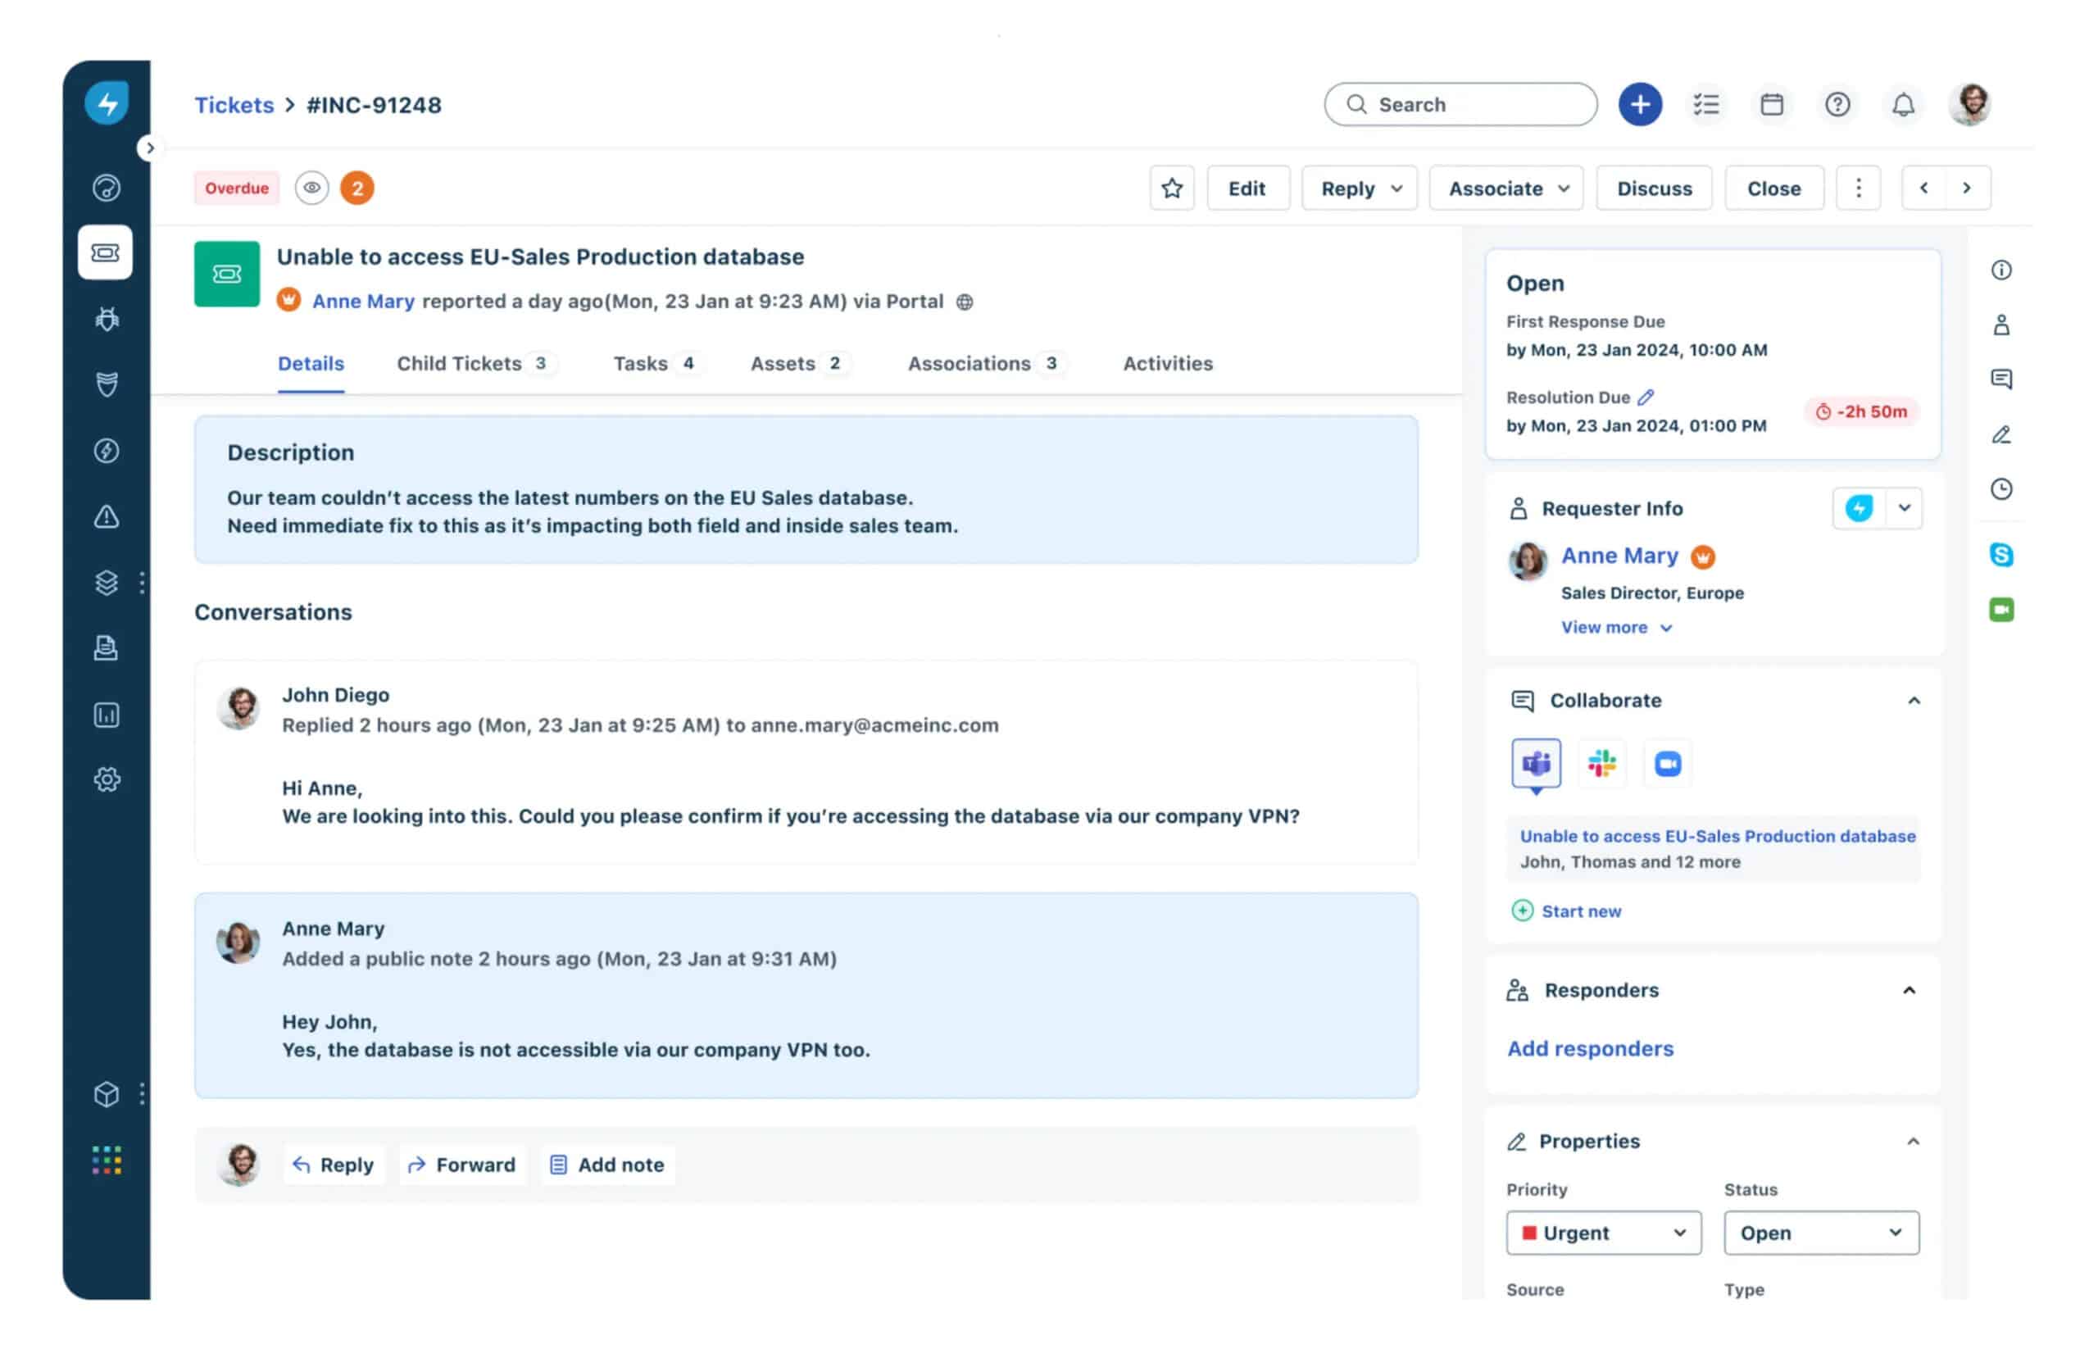
Task: Click the Edit button
Action: [1247, 188]
